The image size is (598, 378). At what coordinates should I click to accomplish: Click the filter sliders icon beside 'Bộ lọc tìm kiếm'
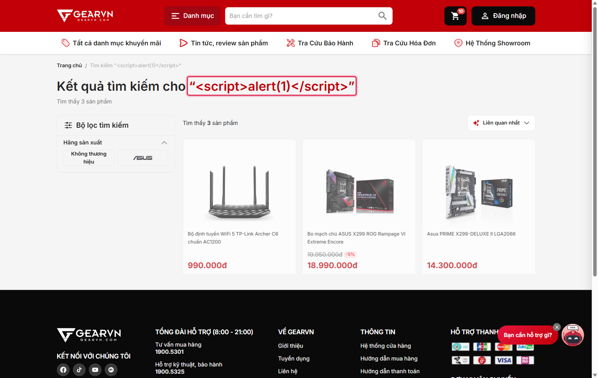[68, 125]
